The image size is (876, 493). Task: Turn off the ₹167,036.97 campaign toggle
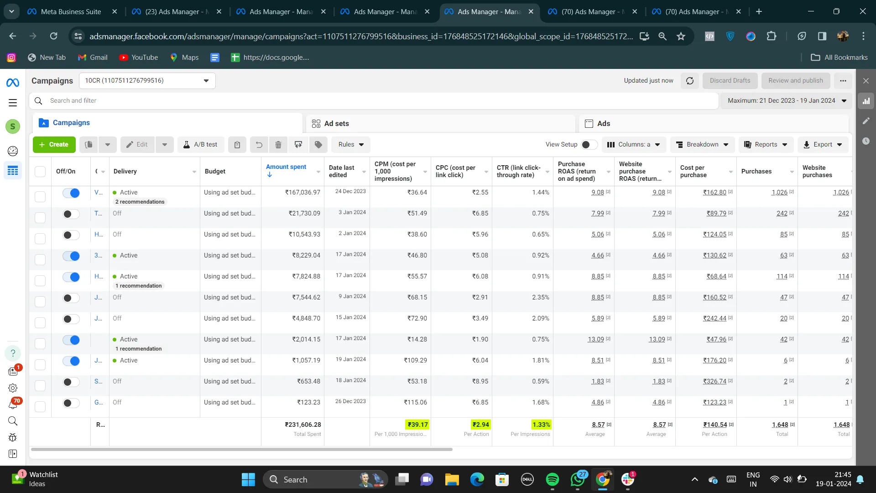tap(71, 193)
